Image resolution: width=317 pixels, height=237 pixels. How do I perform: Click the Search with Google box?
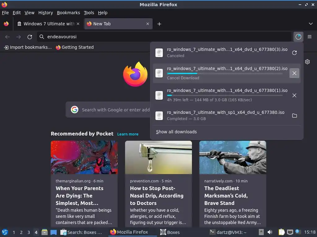[108, 110]
